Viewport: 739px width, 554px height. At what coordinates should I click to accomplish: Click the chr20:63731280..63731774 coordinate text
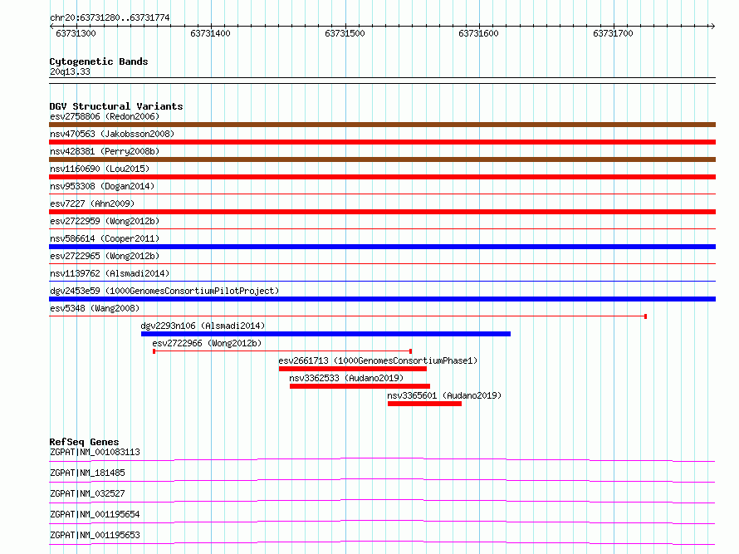110,18
